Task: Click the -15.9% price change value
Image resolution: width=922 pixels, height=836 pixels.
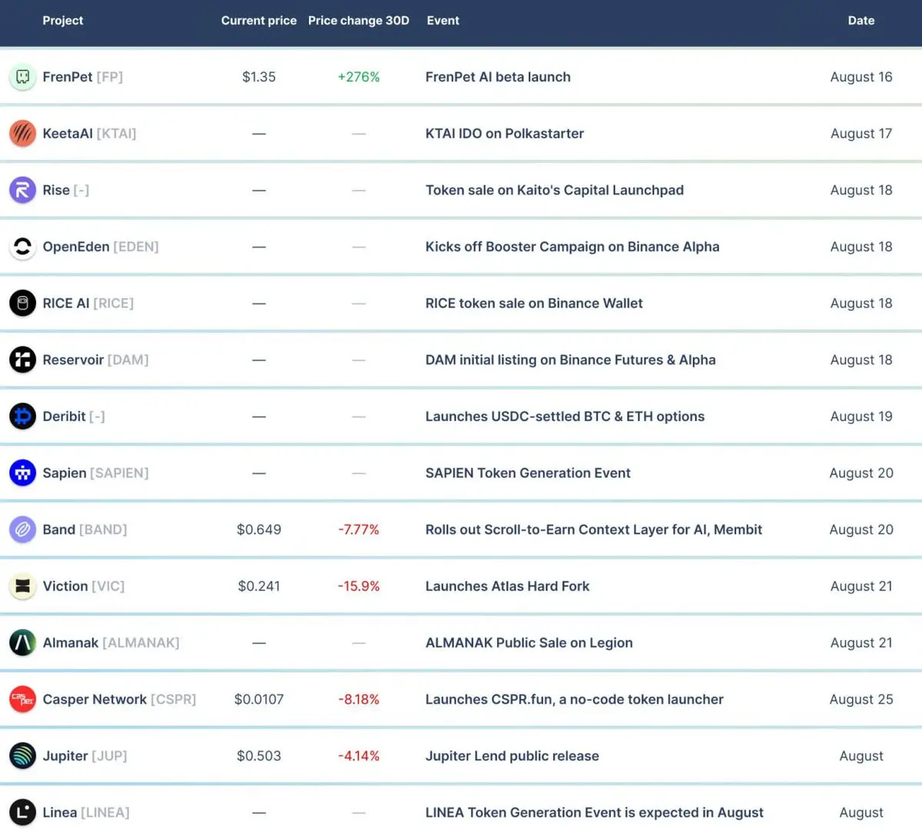Action: [x=359, y=586]
